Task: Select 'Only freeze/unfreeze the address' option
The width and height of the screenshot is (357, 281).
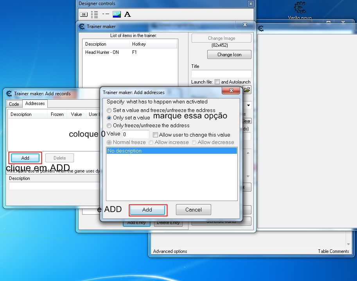Action: 109,126
